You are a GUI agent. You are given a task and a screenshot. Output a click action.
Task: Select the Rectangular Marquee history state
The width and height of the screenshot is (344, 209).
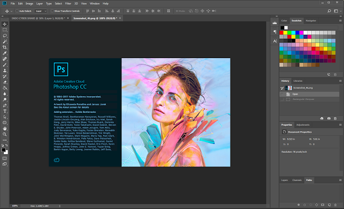[310, 99]
